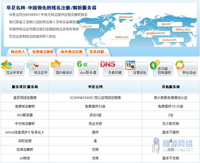
Task: Select the 海外域名注册 tab
Action: [71, 52]
